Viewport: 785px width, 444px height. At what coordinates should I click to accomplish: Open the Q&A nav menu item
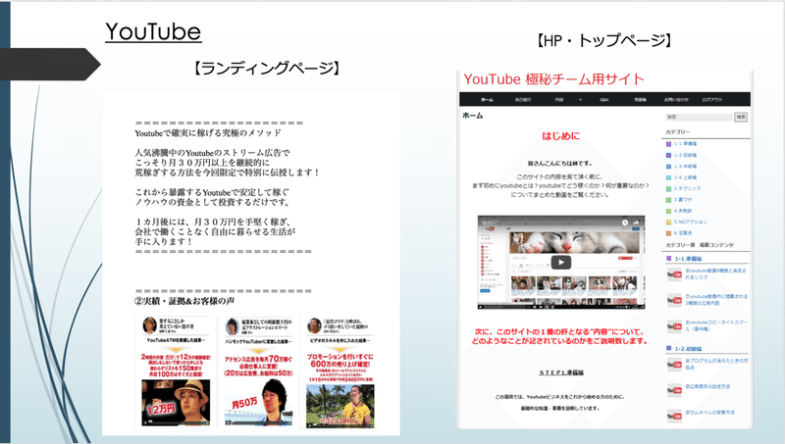point(604,100)
